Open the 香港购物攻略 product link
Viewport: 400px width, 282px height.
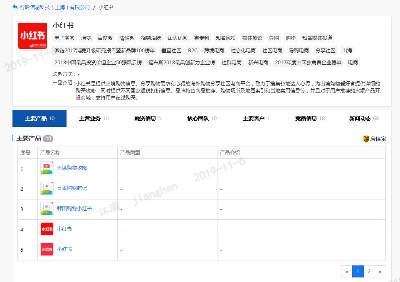tap(72, 168)
